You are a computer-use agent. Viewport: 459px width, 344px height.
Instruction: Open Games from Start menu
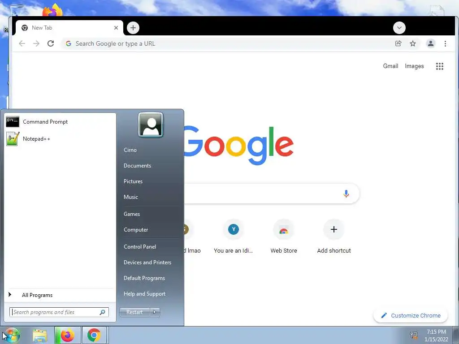(132, 214)
